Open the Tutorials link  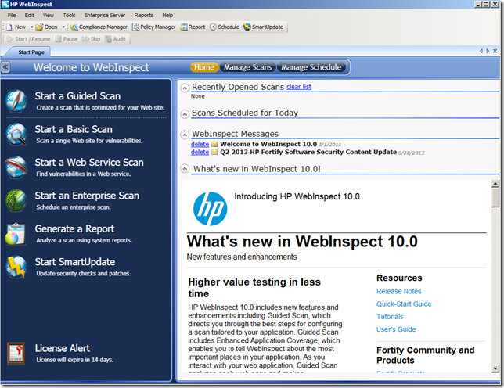tap(390, 317)
